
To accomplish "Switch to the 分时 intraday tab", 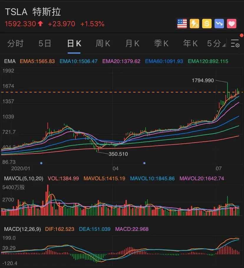I will point(15,44).
